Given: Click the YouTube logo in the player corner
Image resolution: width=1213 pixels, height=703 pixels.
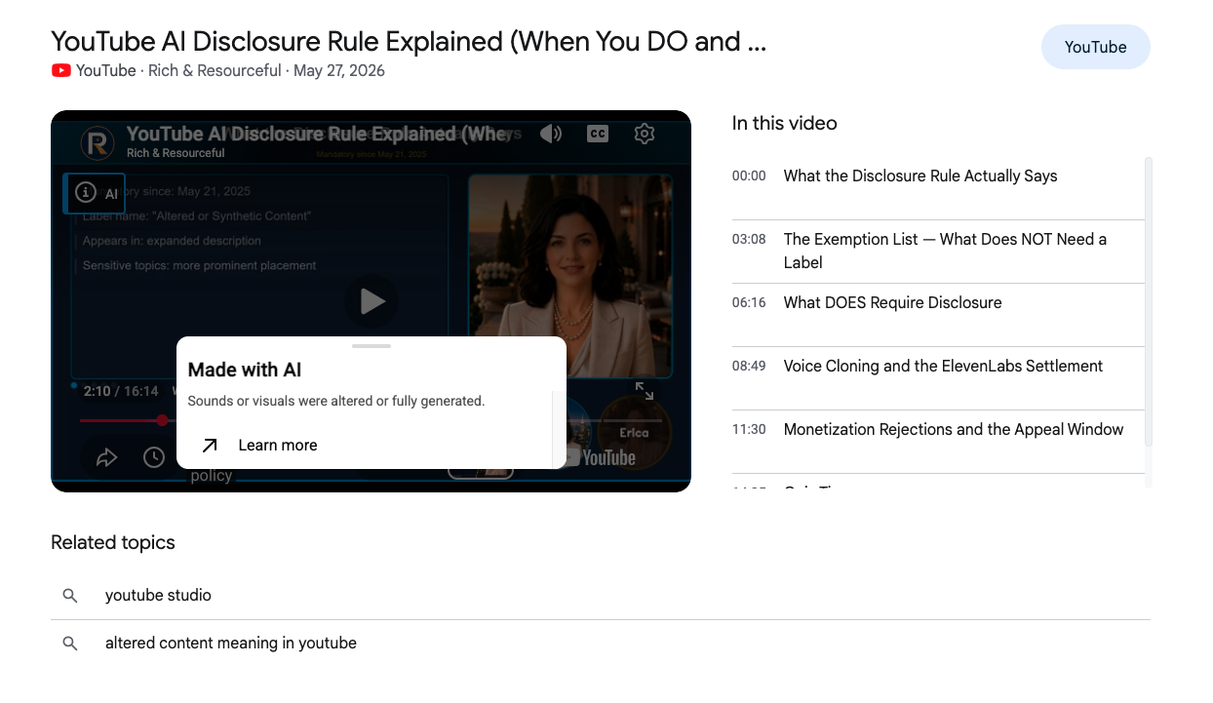Looking at the screenshot, I should [601, 457].
